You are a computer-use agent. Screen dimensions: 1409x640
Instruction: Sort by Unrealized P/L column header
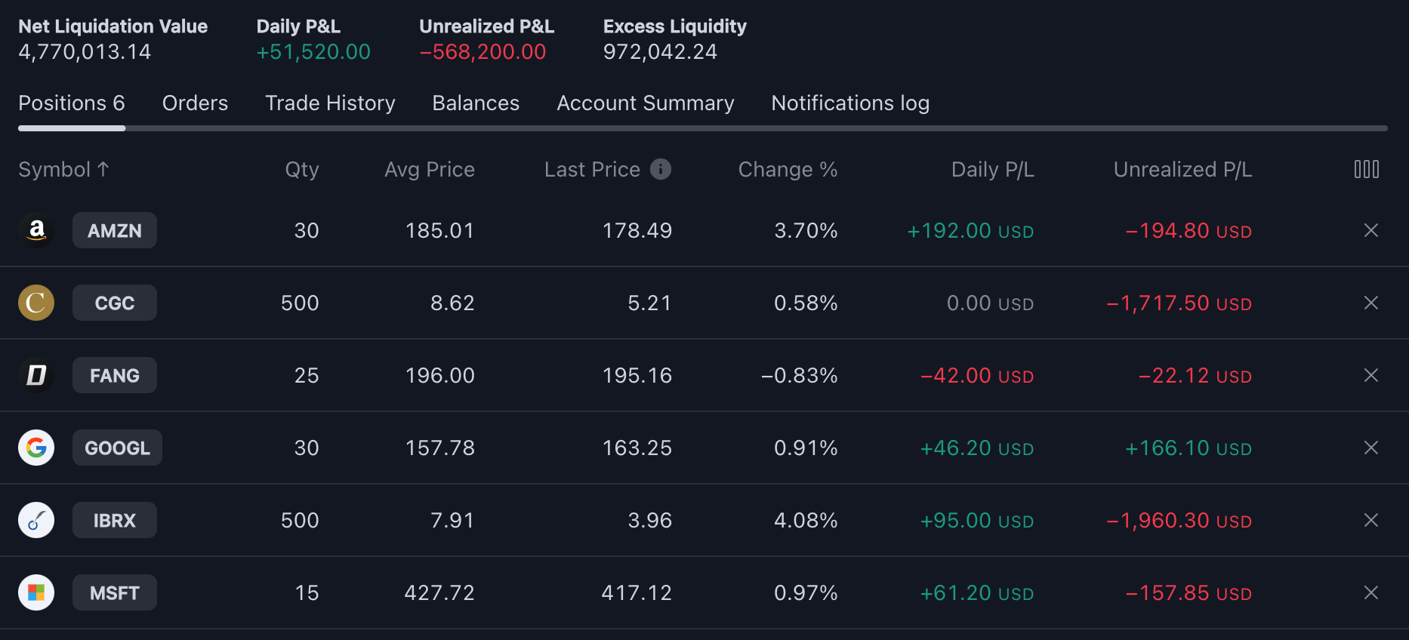(1182, 169)
